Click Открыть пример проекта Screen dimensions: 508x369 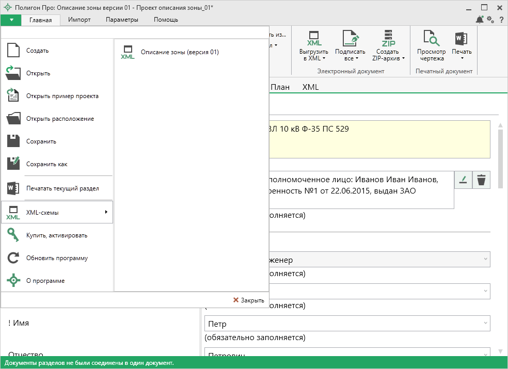(62, 96)
